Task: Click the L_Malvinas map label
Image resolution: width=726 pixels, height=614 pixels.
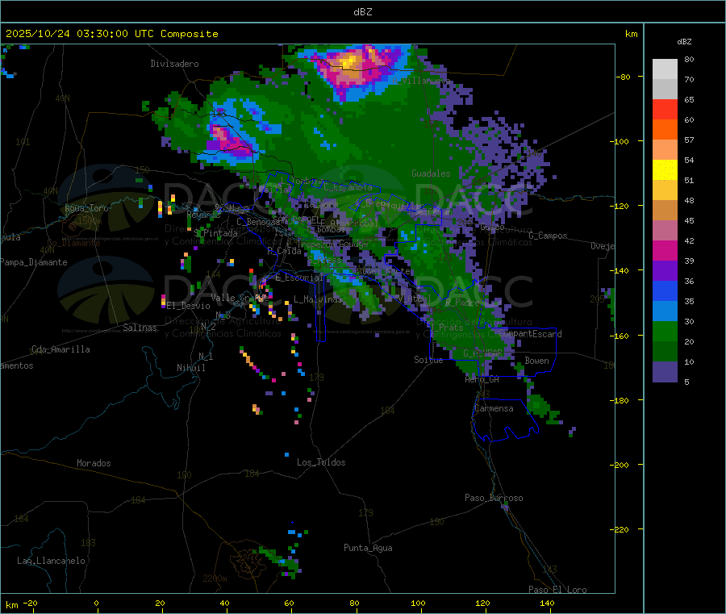Action: (x=318, y=299)
